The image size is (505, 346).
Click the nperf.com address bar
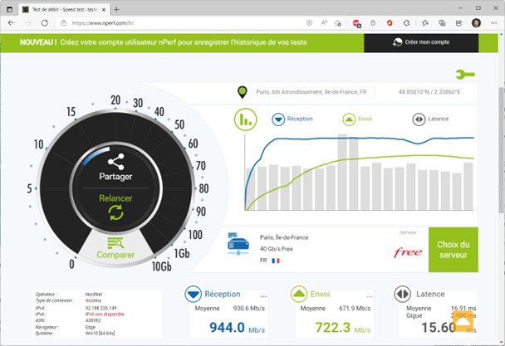coord(183,23)
